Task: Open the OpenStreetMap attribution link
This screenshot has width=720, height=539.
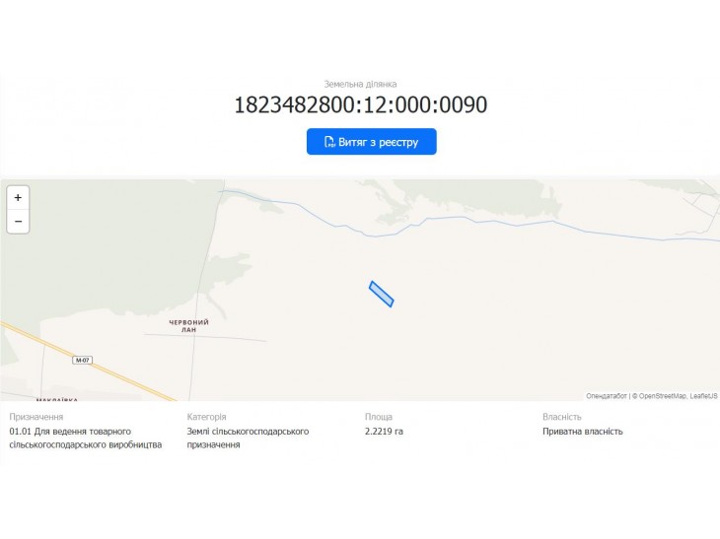Action: [x=662, y=396]
